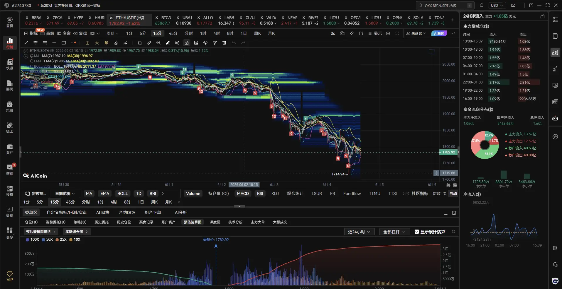Click the pencil edit icon in chart toolbar
The image size is (562, 289).
[x=352, y=33]
